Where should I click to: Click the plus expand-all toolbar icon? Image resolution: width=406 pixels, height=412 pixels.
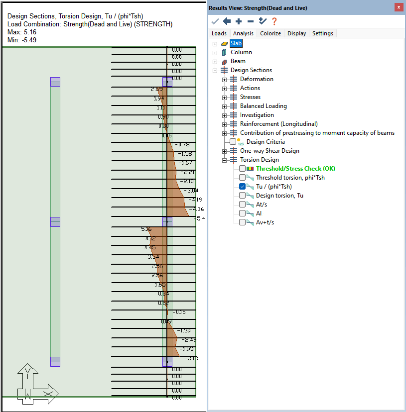tap(239, 21)
